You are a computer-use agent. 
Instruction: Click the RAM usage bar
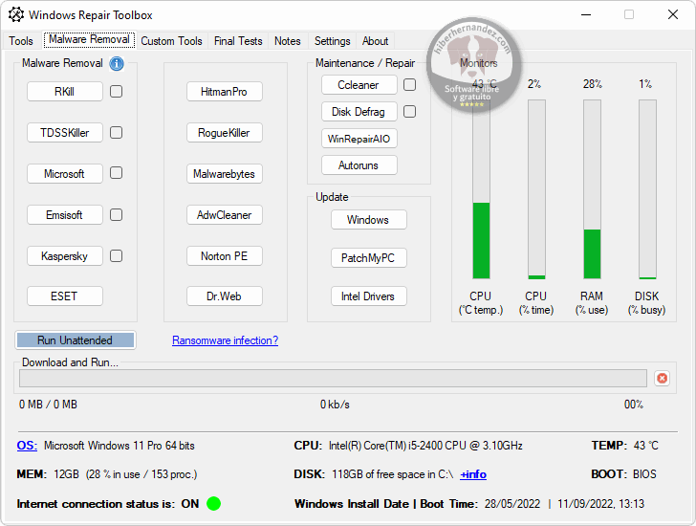(592, 189)
